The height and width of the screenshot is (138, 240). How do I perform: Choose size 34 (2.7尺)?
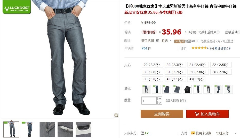tap(175, 72)
